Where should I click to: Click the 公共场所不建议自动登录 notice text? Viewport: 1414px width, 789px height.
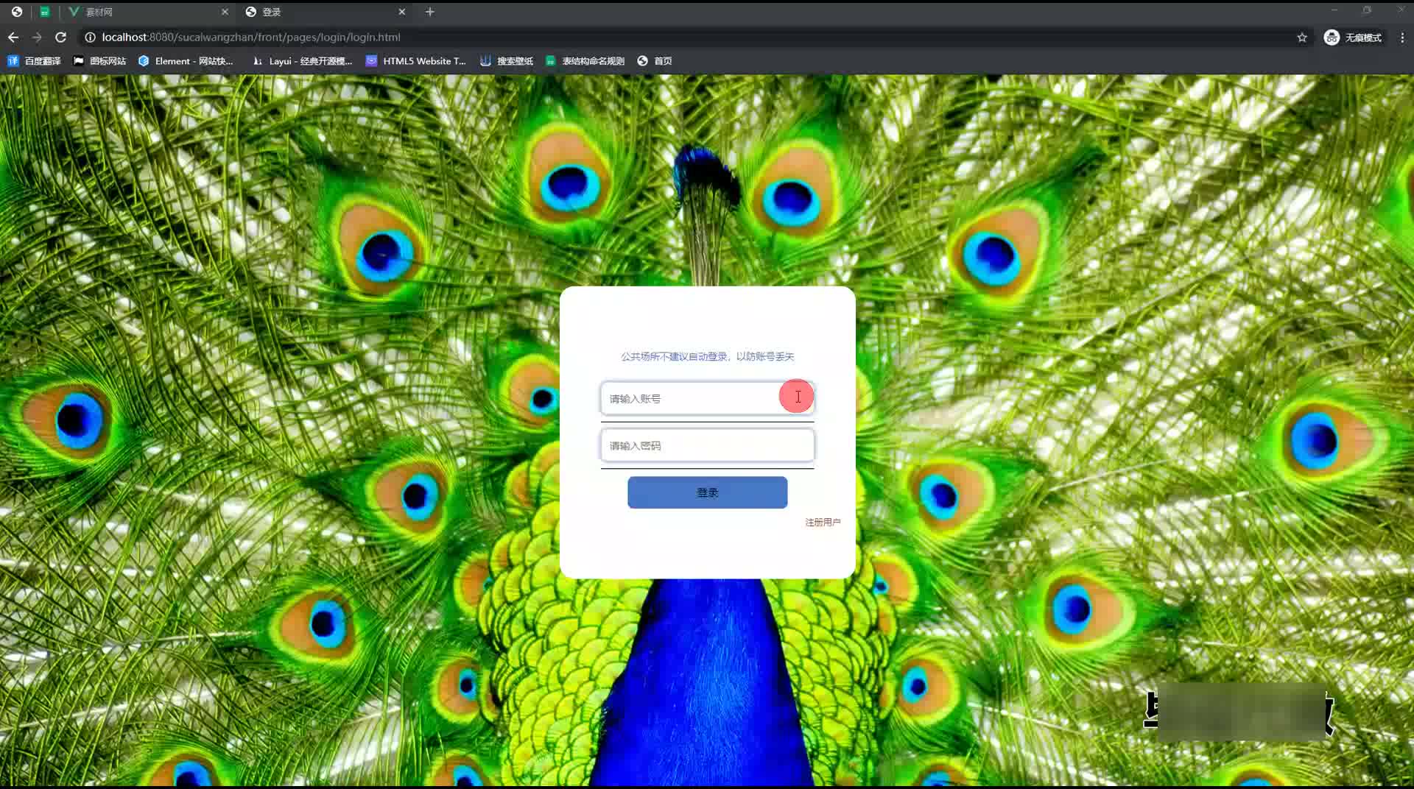(707, 356)
